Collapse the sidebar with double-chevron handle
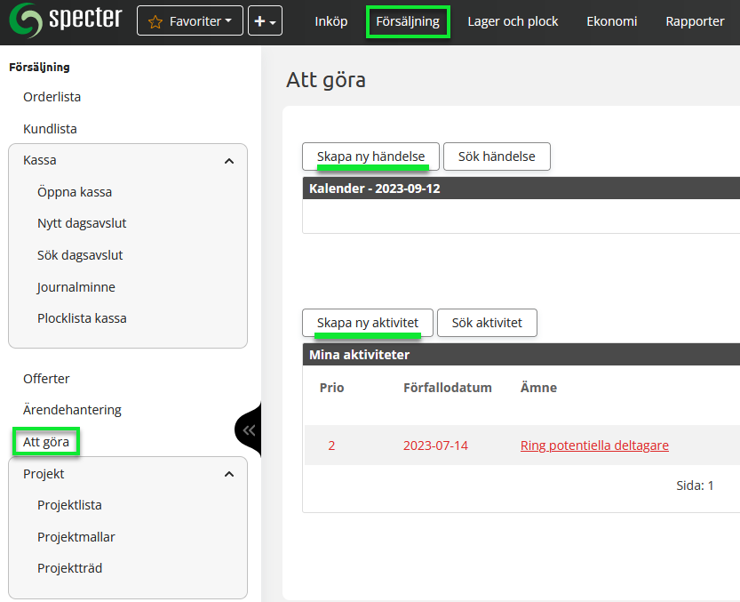 tap(249, 429)
